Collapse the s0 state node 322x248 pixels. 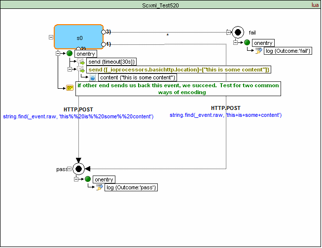(51, 37)
